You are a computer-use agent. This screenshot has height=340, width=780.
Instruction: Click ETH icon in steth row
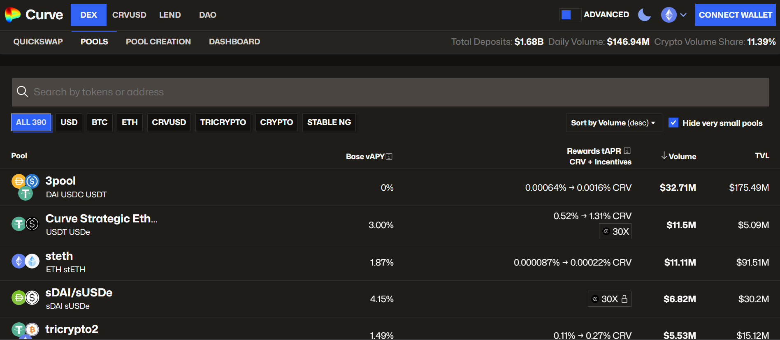click(x=19, y=261)
